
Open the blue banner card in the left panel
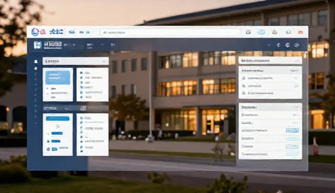58,77
